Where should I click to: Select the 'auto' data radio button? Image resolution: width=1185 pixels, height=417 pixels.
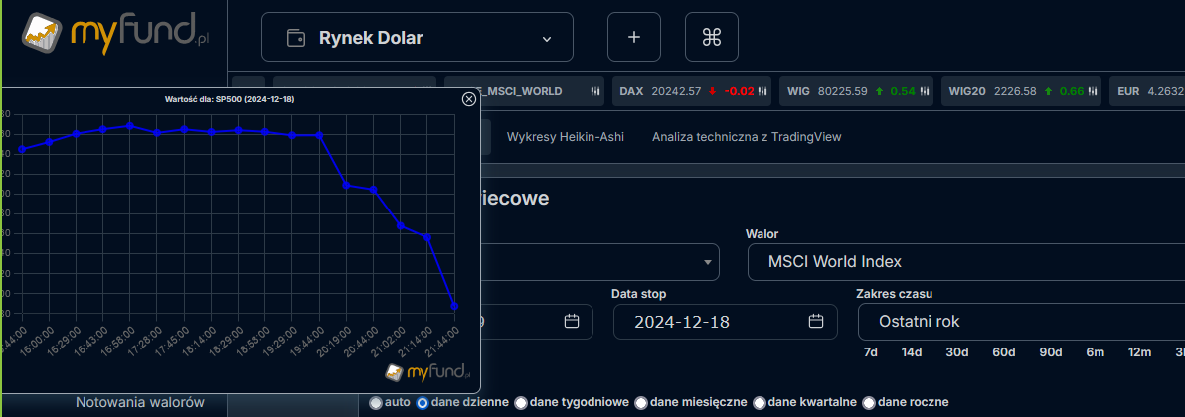pos(375,402)
